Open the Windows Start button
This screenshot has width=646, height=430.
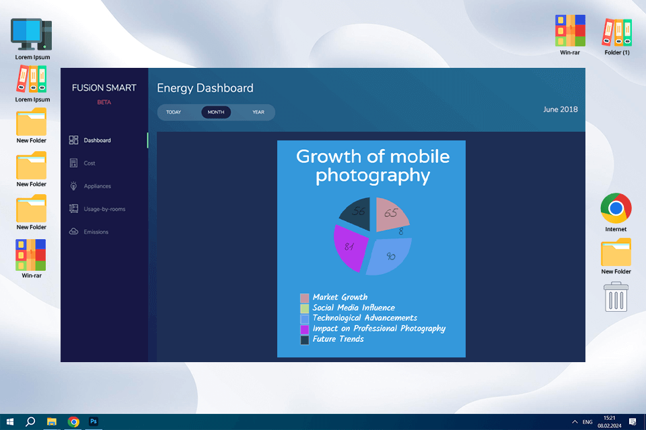(10, 422)
